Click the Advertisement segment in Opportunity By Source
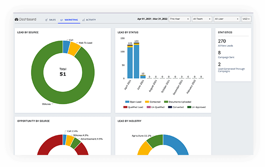 [x=76, y=143]
